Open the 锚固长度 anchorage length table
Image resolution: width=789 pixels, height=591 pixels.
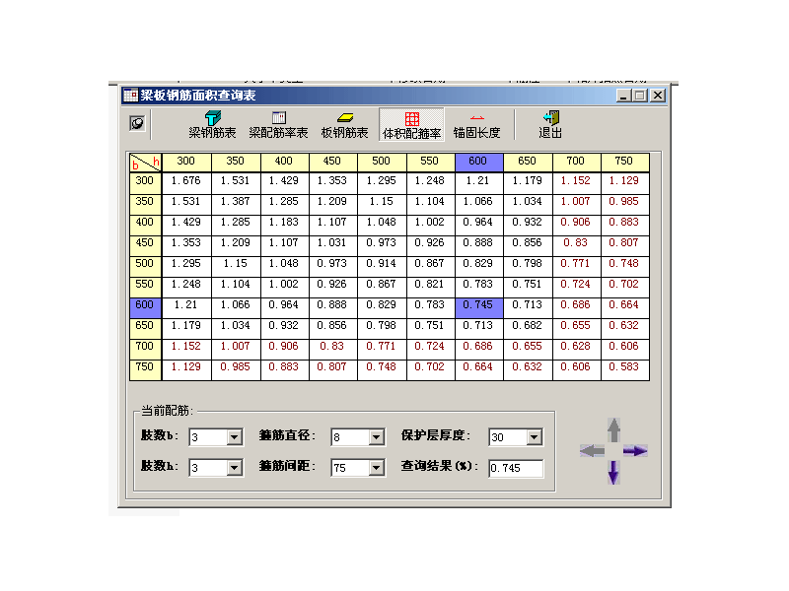click(x=476, y=125)
